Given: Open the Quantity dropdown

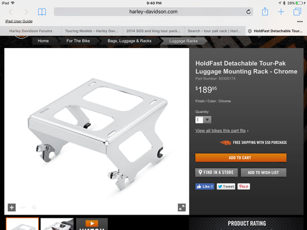Looking at the screenshot, I should click(x=203, y=119).
